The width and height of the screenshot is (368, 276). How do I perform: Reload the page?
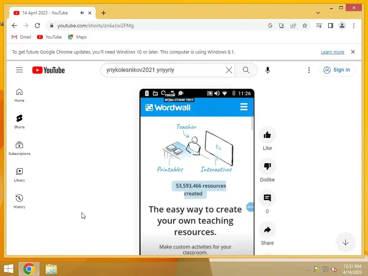(x=37, y=26)
